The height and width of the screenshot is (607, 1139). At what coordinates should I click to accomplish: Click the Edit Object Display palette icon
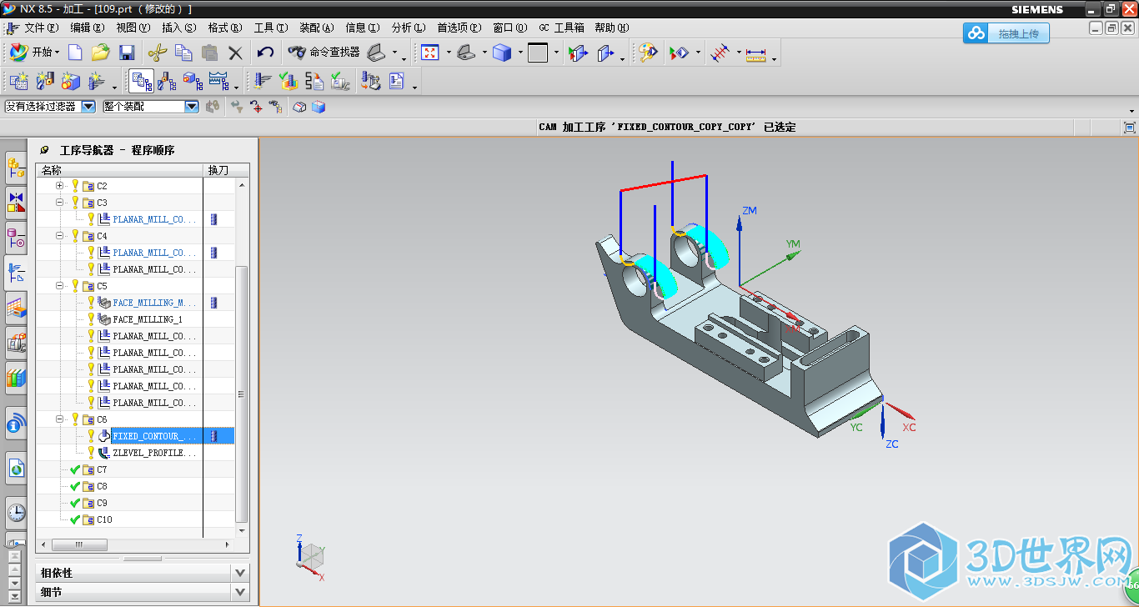(648, 53)
